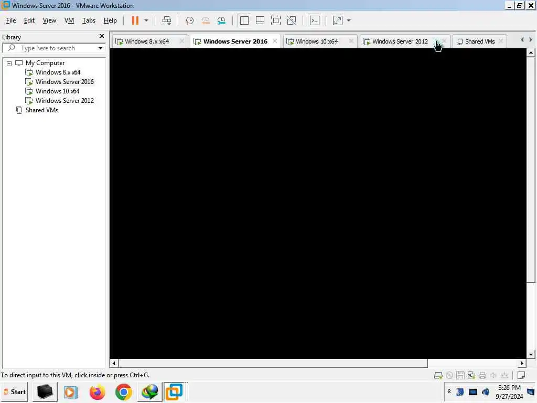This screenshot has width=537, height=403.
Task: Click inside the black VM console area
Action: pyautogui.click(x=318, y=204)
